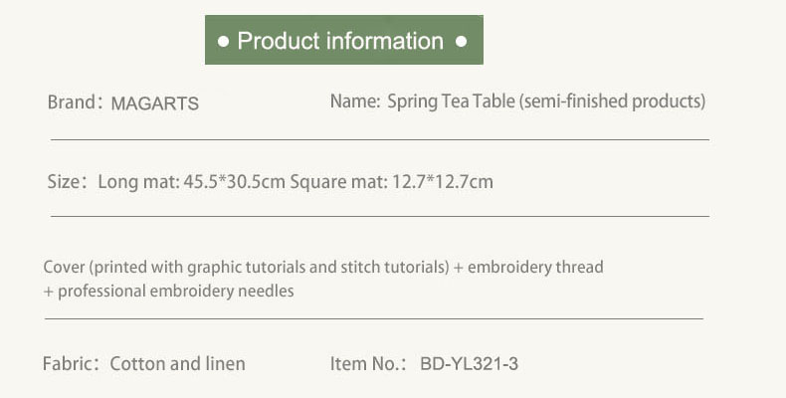
Task: Select the MAGARTS brand name
Action: point(155,103)
